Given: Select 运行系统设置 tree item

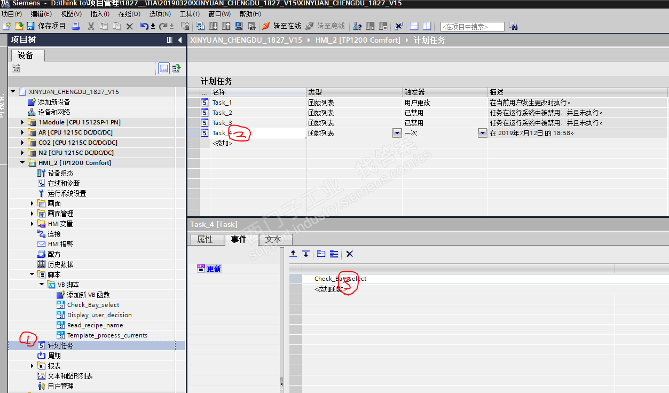Looking at the screenshot, I should click(x=67, y=193).
